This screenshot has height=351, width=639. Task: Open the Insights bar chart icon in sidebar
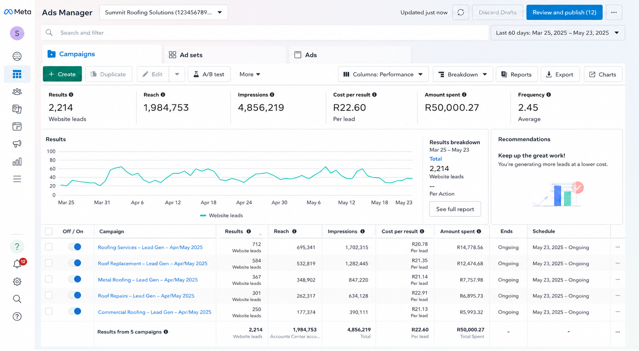(x=17, y=162)
